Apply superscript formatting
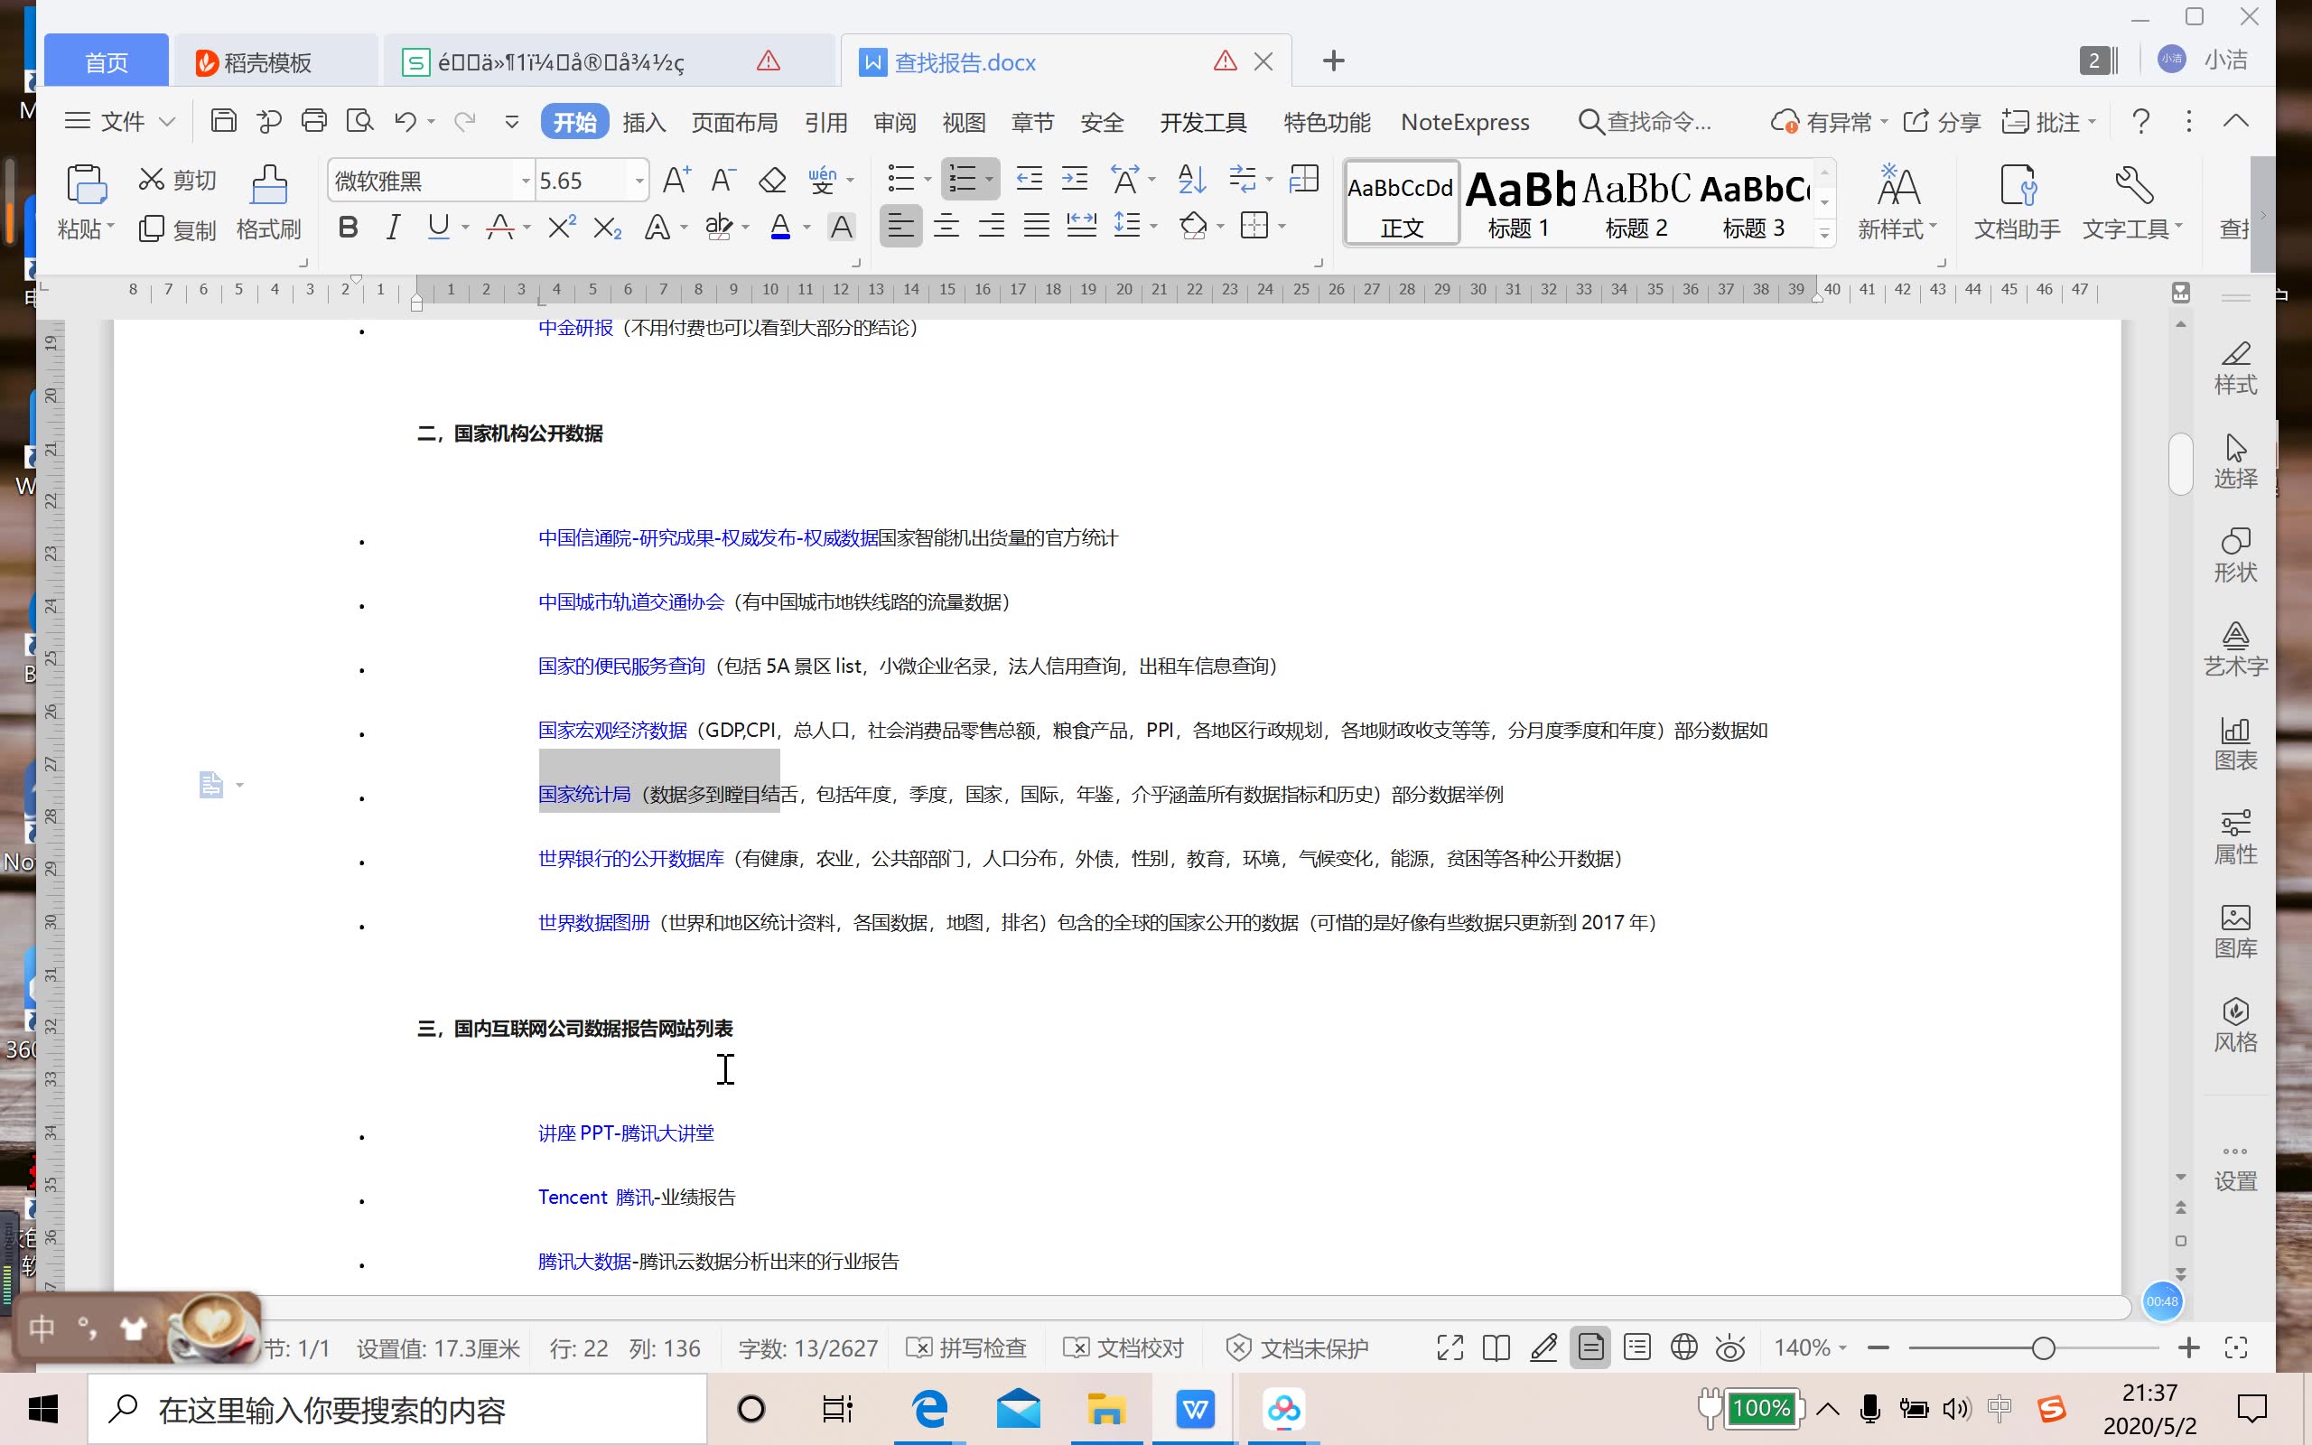 [561, 227]
